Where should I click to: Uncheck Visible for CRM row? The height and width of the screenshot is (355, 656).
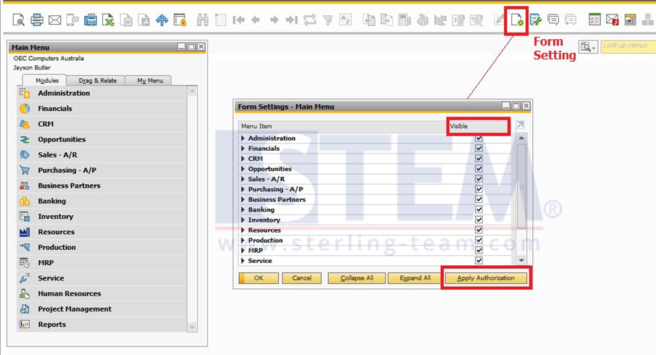pyautogui.click(x=479, y=159)
